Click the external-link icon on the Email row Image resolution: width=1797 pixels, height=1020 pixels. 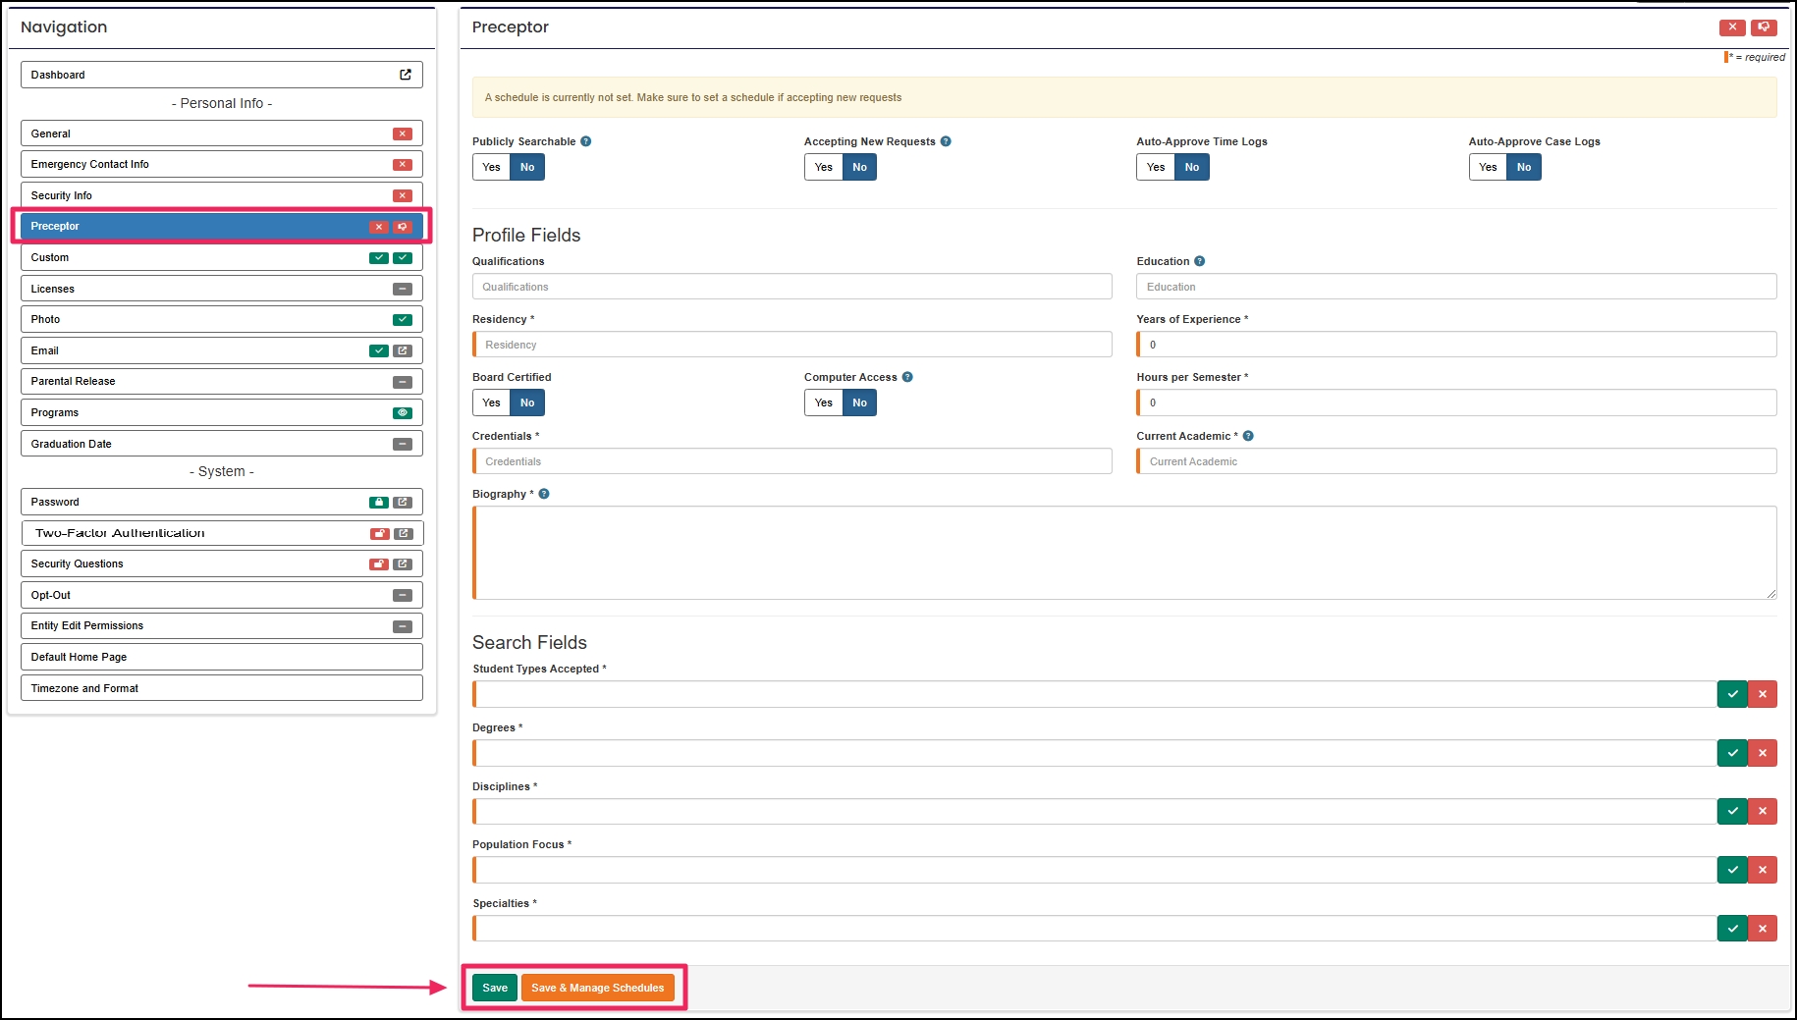click(x=402, y=350)
